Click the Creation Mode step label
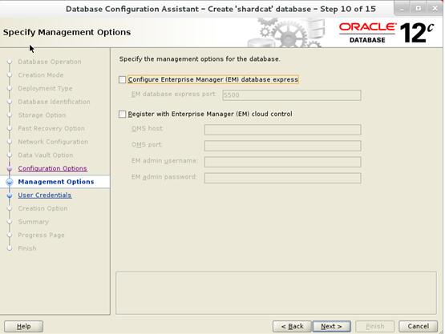This screenshot has width=445, height=334. tap(41, 74)
